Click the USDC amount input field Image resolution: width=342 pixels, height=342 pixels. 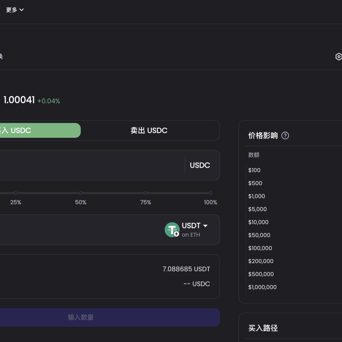(90, 165)
